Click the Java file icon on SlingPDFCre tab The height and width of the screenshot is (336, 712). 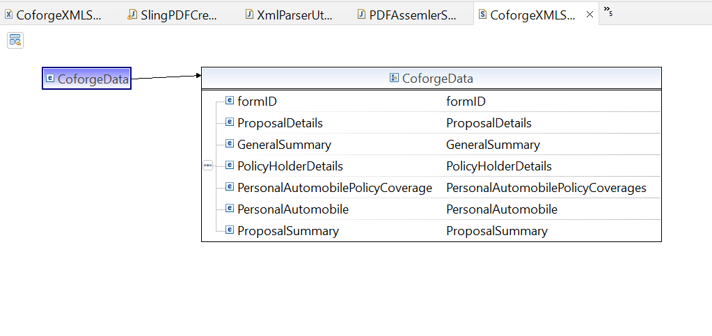coord(133,14)
